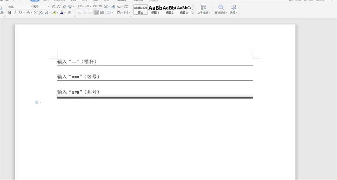The width and height of the screenshot is (337, 180).
Task: Center align the paragraph
Action: [85, 12]
